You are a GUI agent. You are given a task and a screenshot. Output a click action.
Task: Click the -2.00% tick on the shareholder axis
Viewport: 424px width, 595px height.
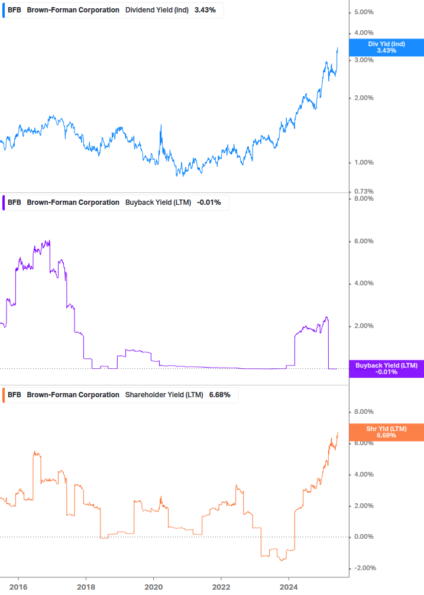[365, 568]
